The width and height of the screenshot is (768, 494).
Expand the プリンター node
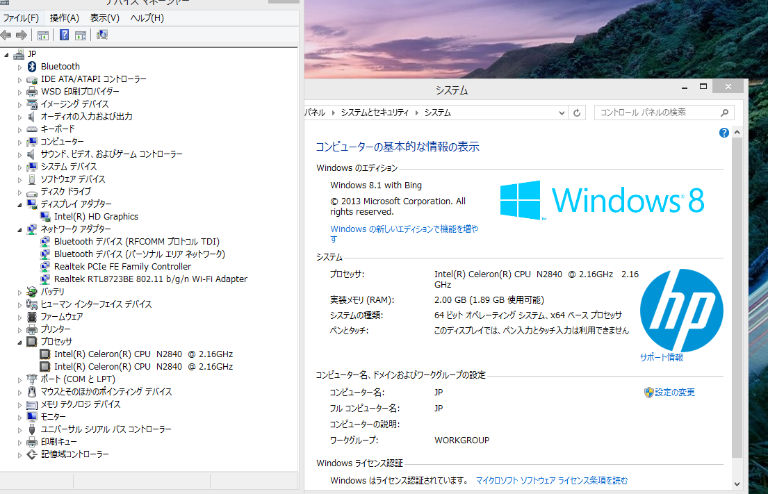coord(20,329)
